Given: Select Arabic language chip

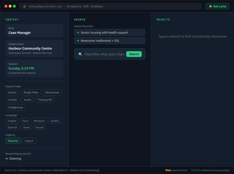Looking at the screenshot, I should coord(55,121).
